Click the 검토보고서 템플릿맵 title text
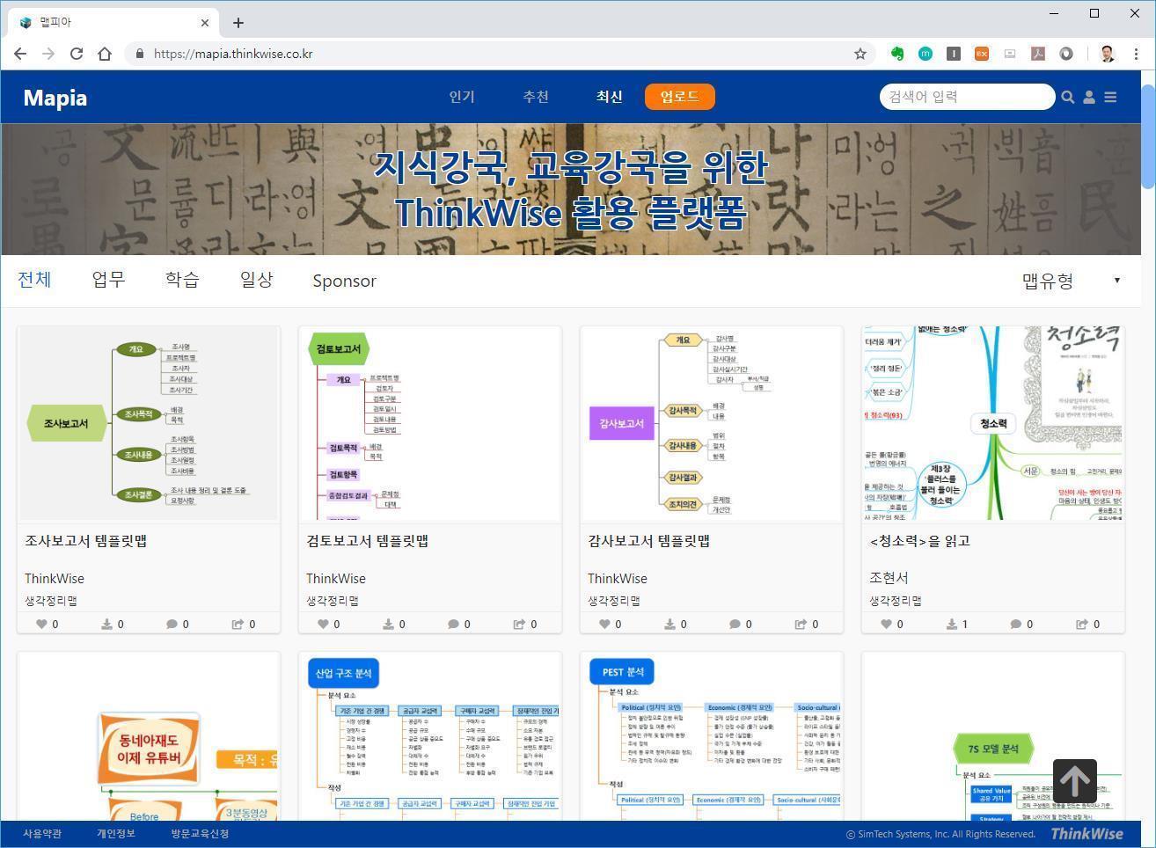The width and height of the screenshot is (1156, 848). pyautogui.click(x=368, y=541)
